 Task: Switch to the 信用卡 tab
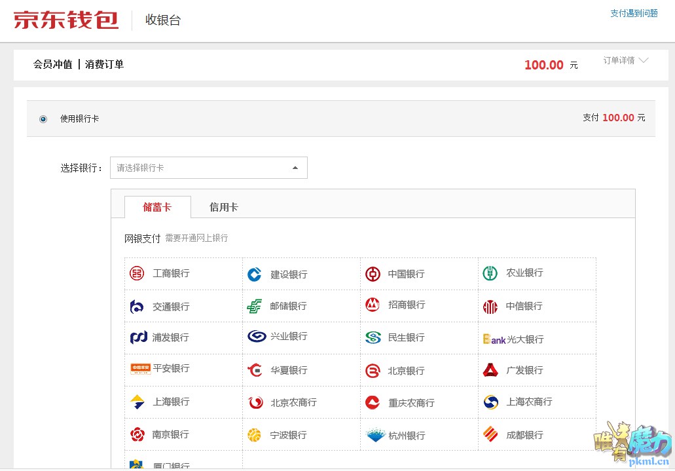coord(223,207)
